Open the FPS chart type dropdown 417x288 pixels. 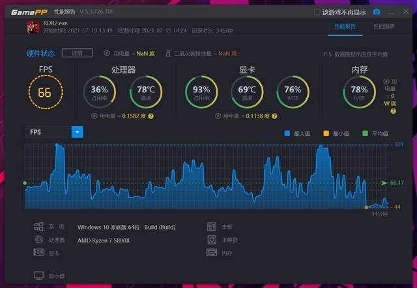tap(54, 132)
